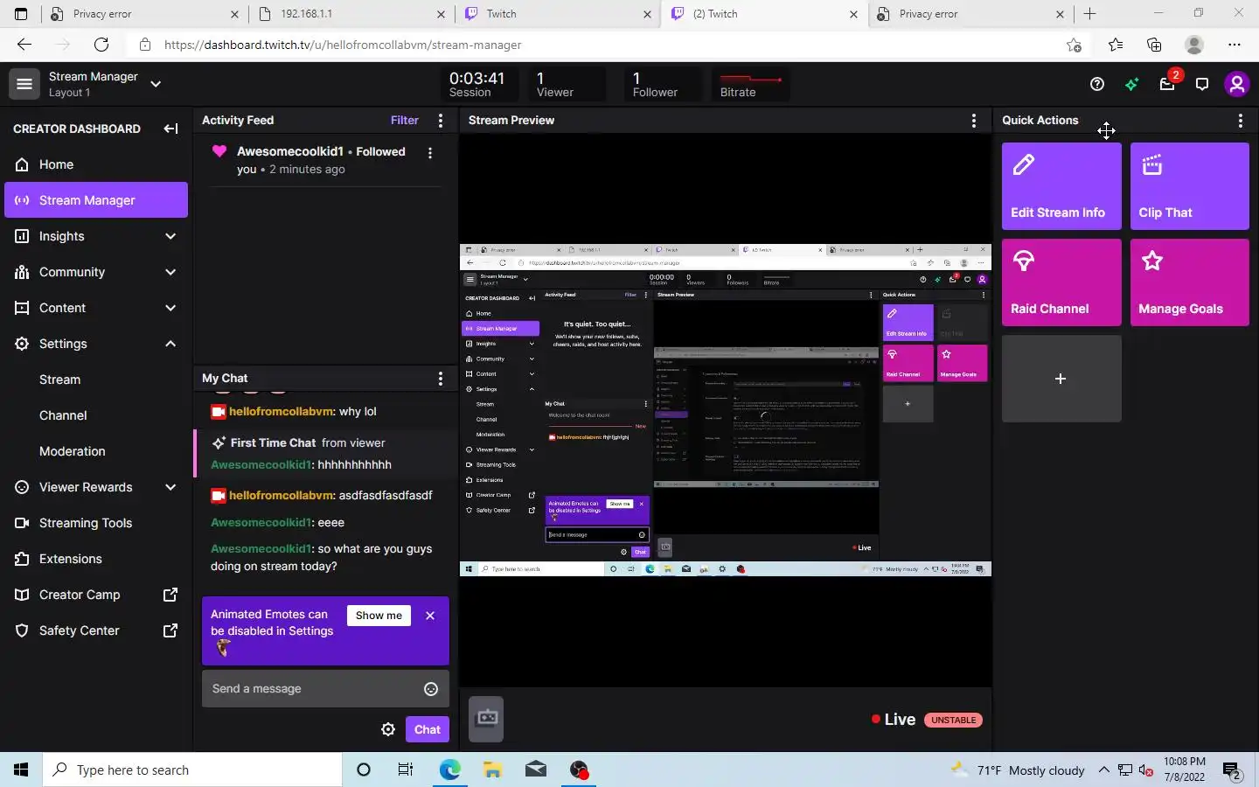
Task: Click the Manage Goals quick action tile
Action: click(x=1190, y=282)
